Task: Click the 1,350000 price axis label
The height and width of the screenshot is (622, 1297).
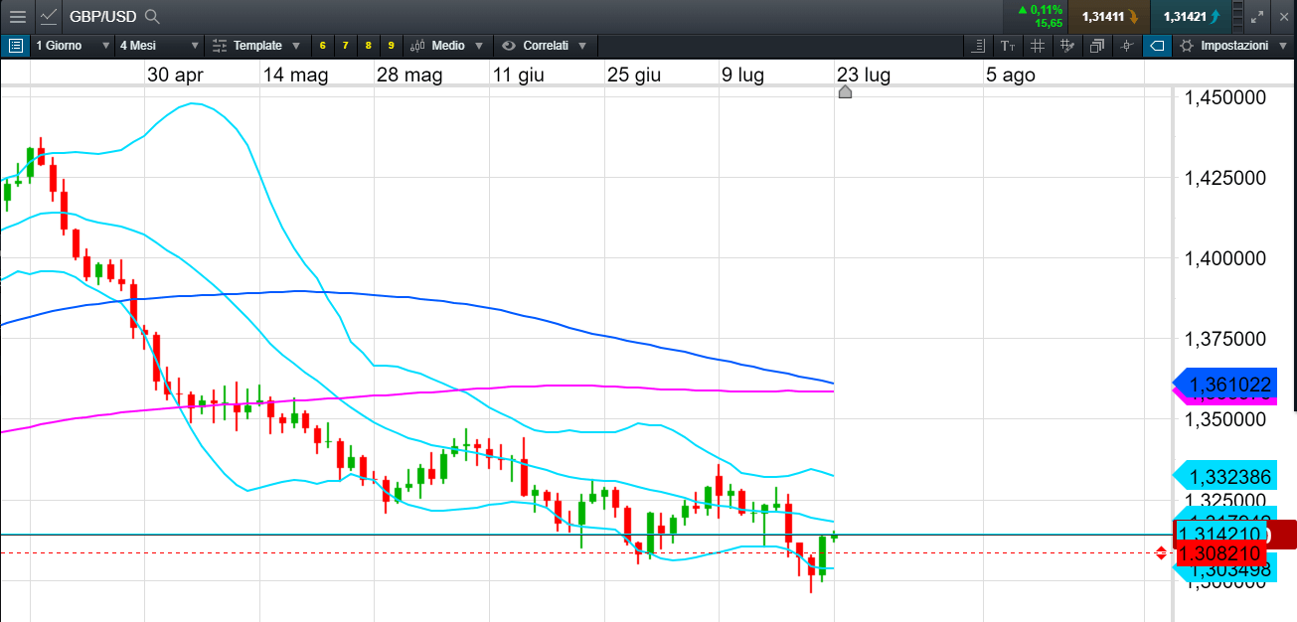Action: click(1227, 419)
